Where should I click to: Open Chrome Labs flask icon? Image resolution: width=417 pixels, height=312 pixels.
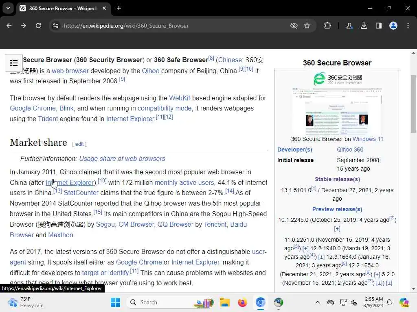click(x=349, y=26)
